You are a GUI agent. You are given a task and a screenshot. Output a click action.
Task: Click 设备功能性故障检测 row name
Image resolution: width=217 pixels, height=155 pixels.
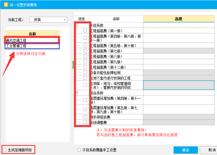(x=105, y=73)
